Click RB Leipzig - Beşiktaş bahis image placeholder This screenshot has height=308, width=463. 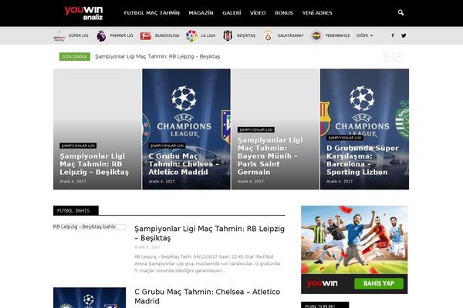click(x=90, y=226)
